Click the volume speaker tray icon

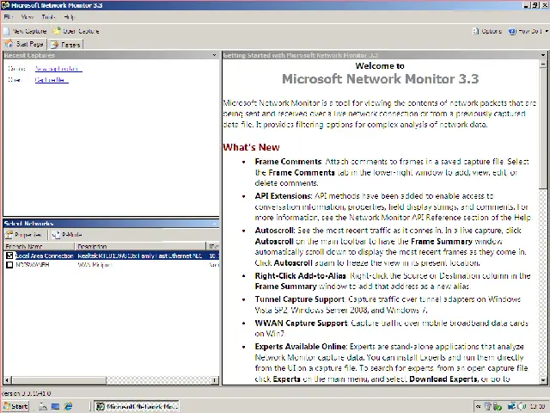coord(522,406)
